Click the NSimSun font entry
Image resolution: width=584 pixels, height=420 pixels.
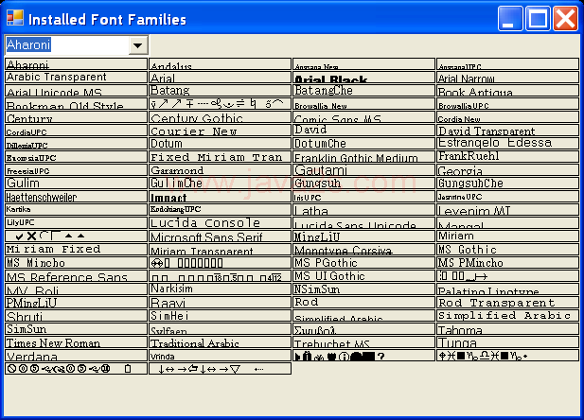[x=363, y=289]
